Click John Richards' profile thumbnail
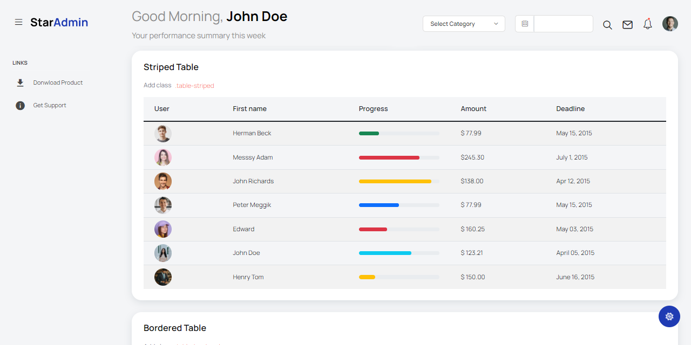691x345 pixels. 162,181
